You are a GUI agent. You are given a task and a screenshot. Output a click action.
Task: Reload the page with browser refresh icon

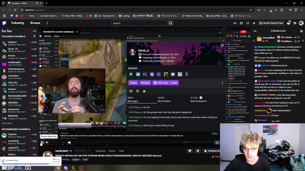[x=15, y=10]
